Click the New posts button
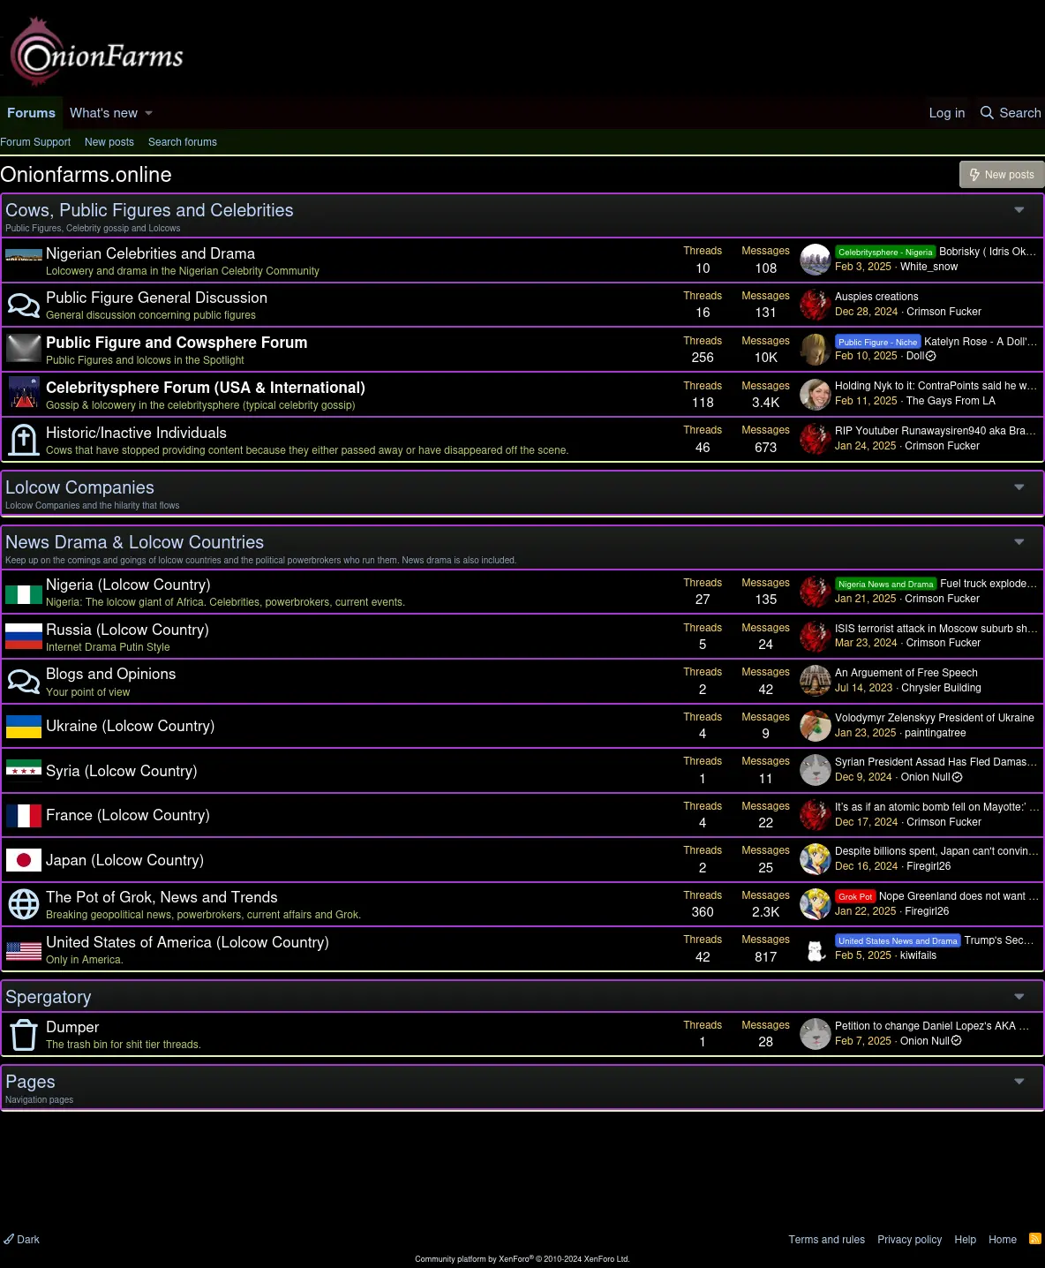The image size is (1045, 1268). [x=1002, y=175]
